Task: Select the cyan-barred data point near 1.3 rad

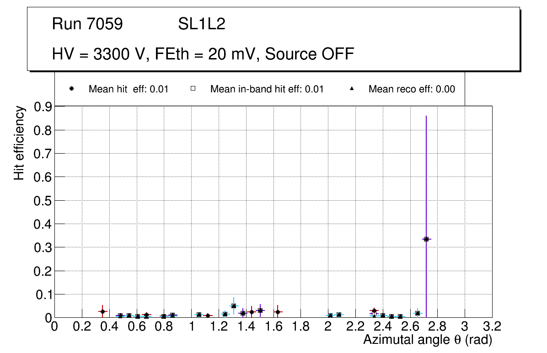Action: (x=234, y=306)
